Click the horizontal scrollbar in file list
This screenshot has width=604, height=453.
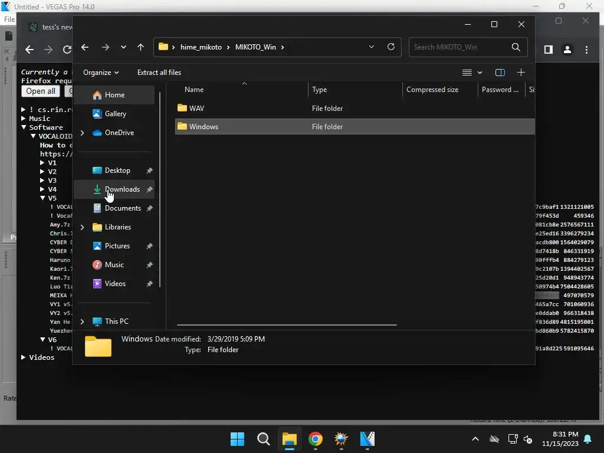(x=287, y=325)
